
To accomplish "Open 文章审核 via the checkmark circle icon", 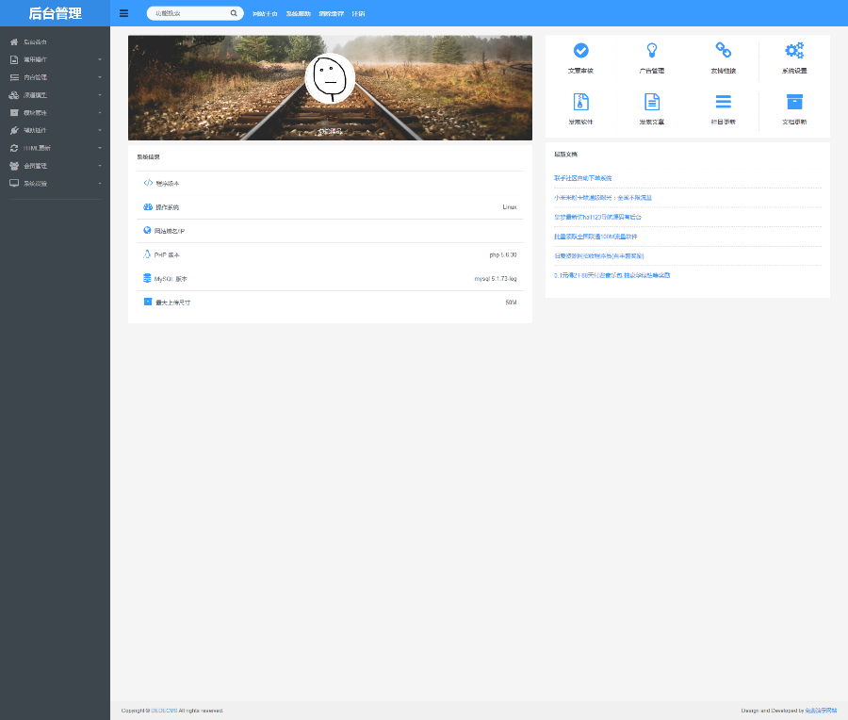I will 580,50.
